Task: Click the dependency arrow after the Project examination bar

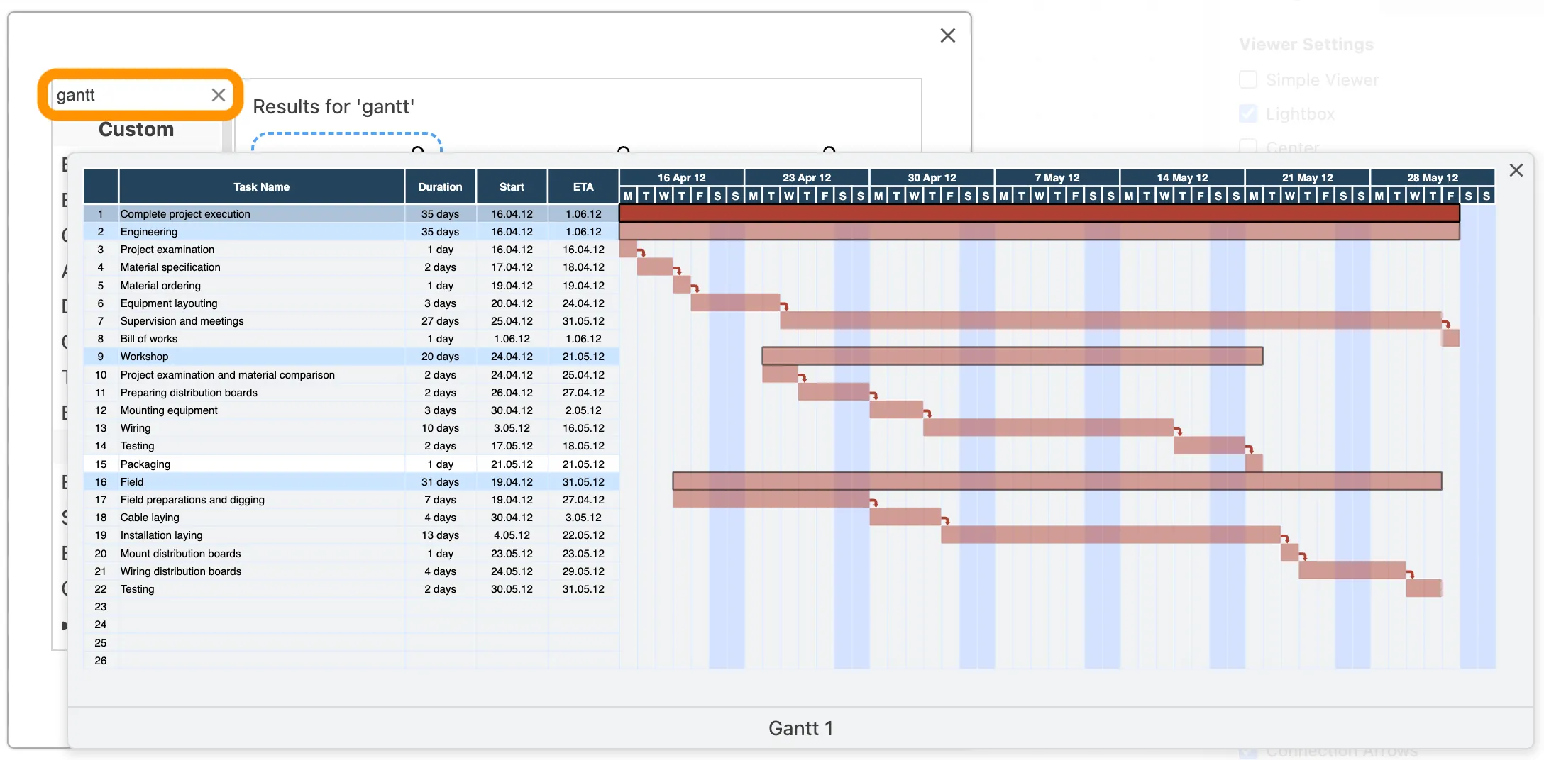Action: [x=641, y=252]
